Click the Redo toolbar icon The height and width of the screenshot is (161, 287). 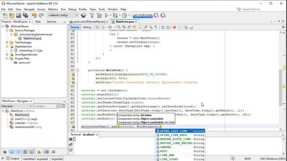coord(41,16)
